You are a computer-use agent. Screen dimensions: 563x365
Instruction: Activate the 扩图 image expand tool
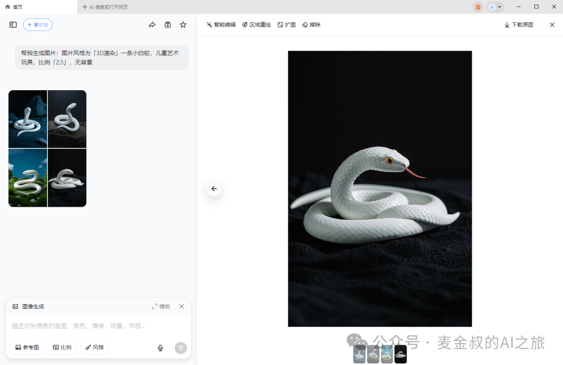287,24
